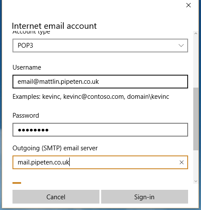Open the POP3 account type combo box
The image size is (201, 210).
[x=100, y=46]
